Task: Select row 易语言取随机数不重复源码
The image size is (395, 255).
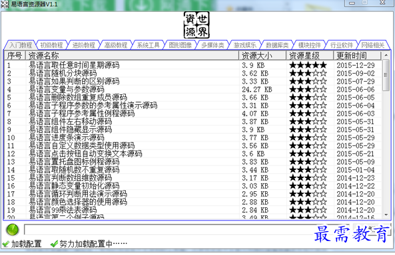Action: click(x=193, y=170)
